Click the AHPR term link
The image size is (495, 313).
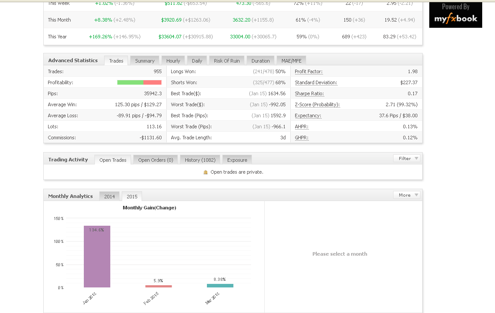(301, 127)
